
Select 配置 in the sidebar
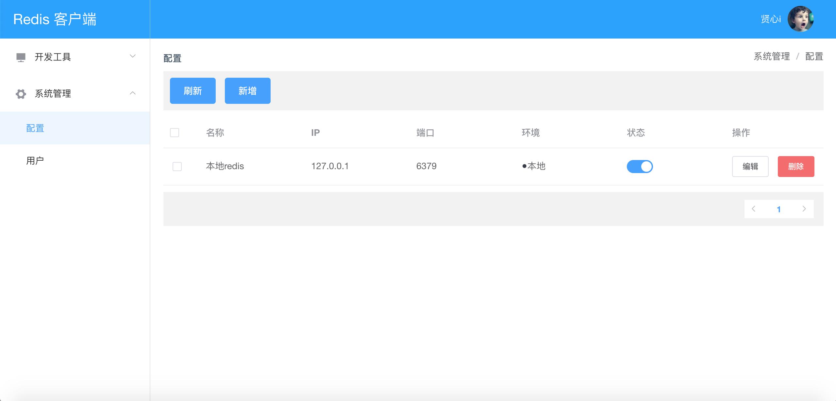point(34,128)
